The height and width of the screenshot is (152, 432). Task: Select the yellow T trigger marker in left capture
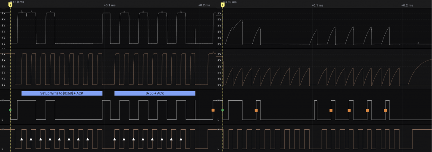coord(11,5)
